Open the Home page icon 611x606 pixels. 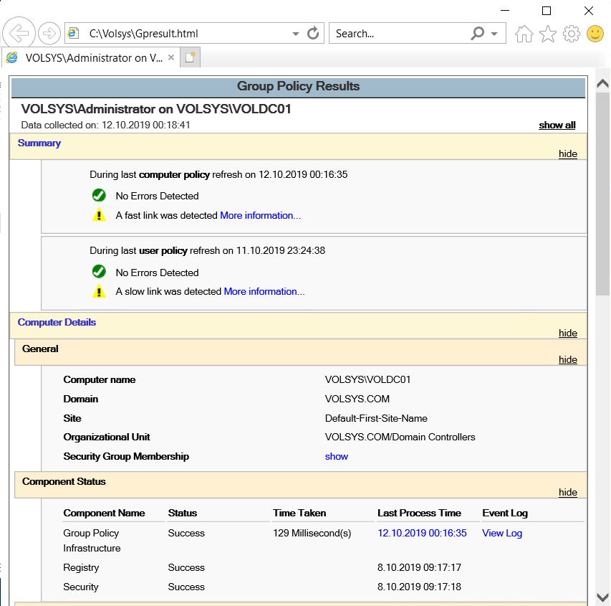click(x=524, y=34)
